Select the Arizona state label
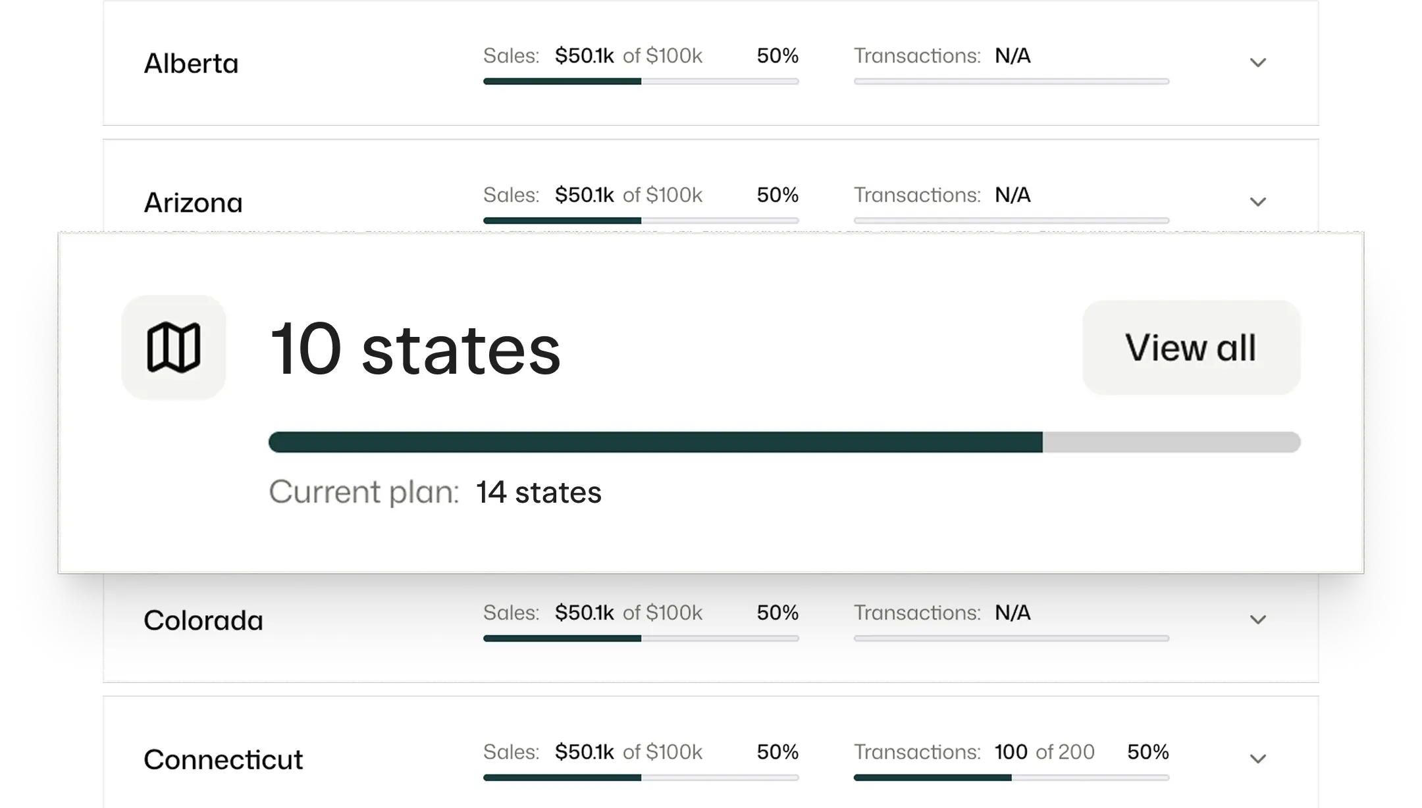 coord(193,203)
